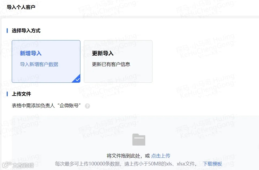Click the blue bar beside 上传文件
The image size is (259, 170).
(7, 94)
